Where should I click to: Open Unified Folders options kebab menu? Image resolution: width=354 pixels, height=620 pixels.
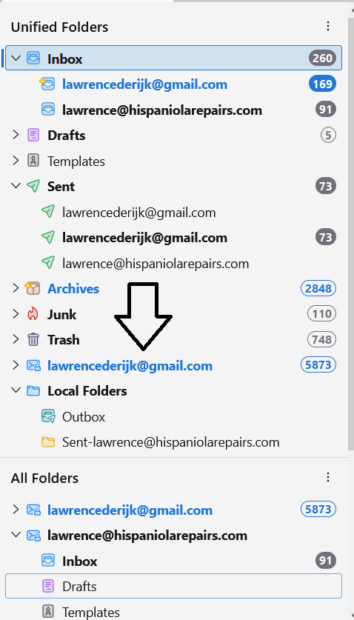point(327,26)
